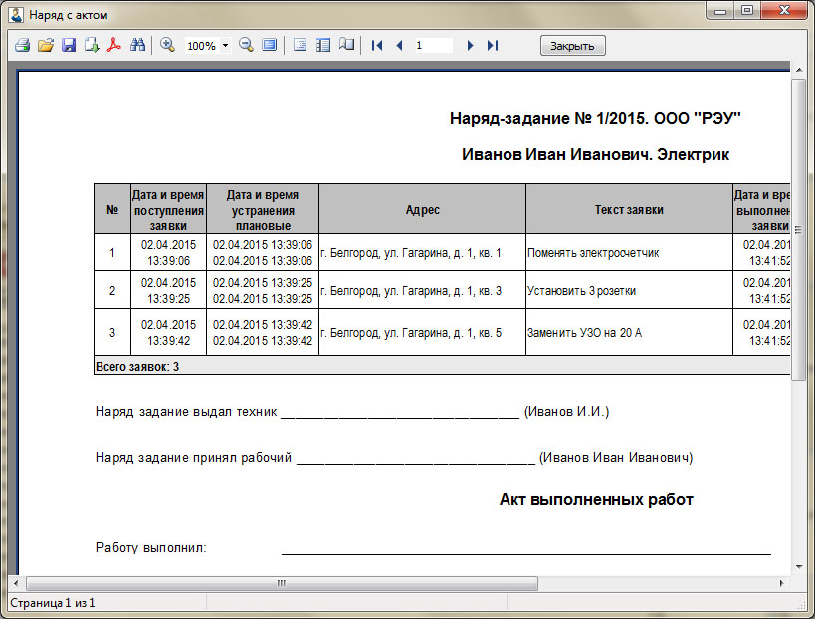Open a report file with folder icon
This screenshot has width=815, height=619.
click(45, 46)
